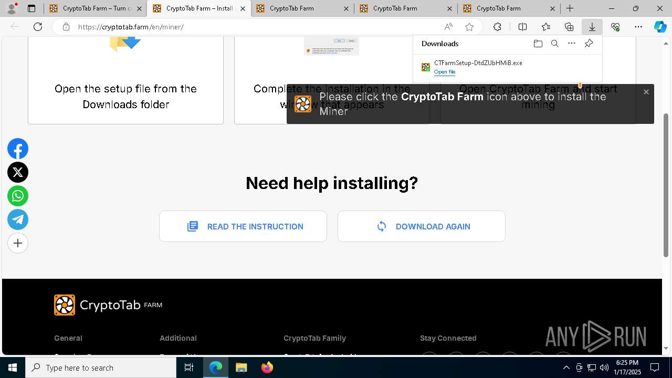Open the browser profile icon

click(x=12, y=8)
